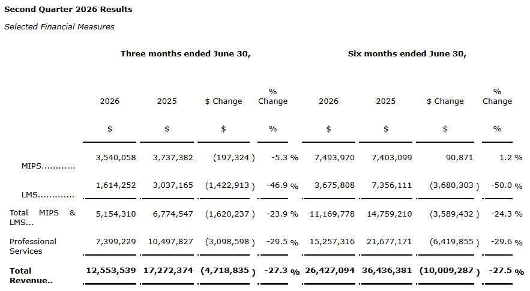Select Professional Services value 21,677,171
The width and height of the screenshot is (530, 291).
click(x=390, y=242)
